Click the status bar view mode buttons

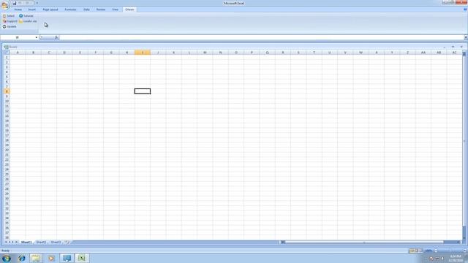[x=416, y=251]
